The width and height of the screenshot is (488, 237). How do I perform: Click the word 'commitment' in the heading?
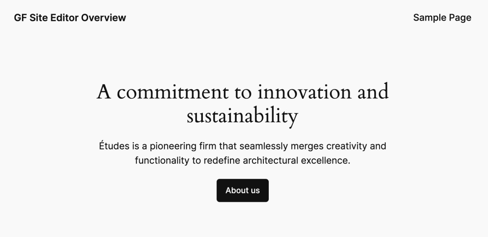tap(173, 93)
